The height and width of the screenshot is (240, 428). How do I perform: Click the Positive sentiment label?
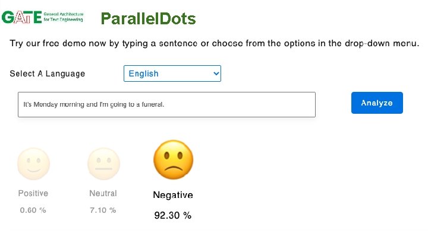point(33,193)
